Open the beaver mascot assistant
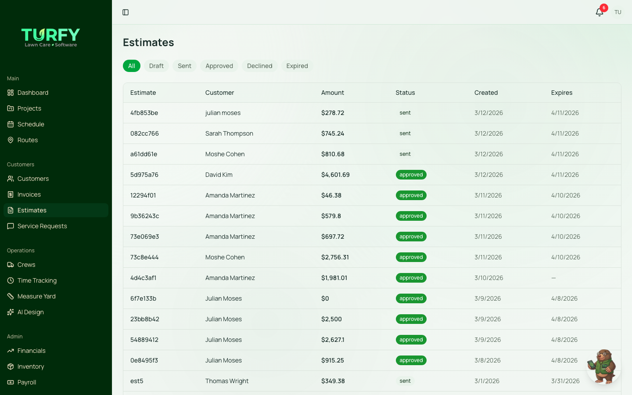 point(603,366)
